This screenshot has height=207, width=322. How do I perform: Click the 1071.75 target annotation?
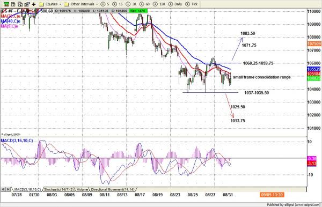tap(249, 46)
